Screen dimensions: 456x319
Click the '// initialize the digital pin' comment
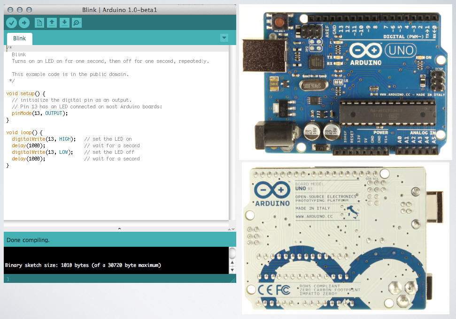click(x=71, y=100)
